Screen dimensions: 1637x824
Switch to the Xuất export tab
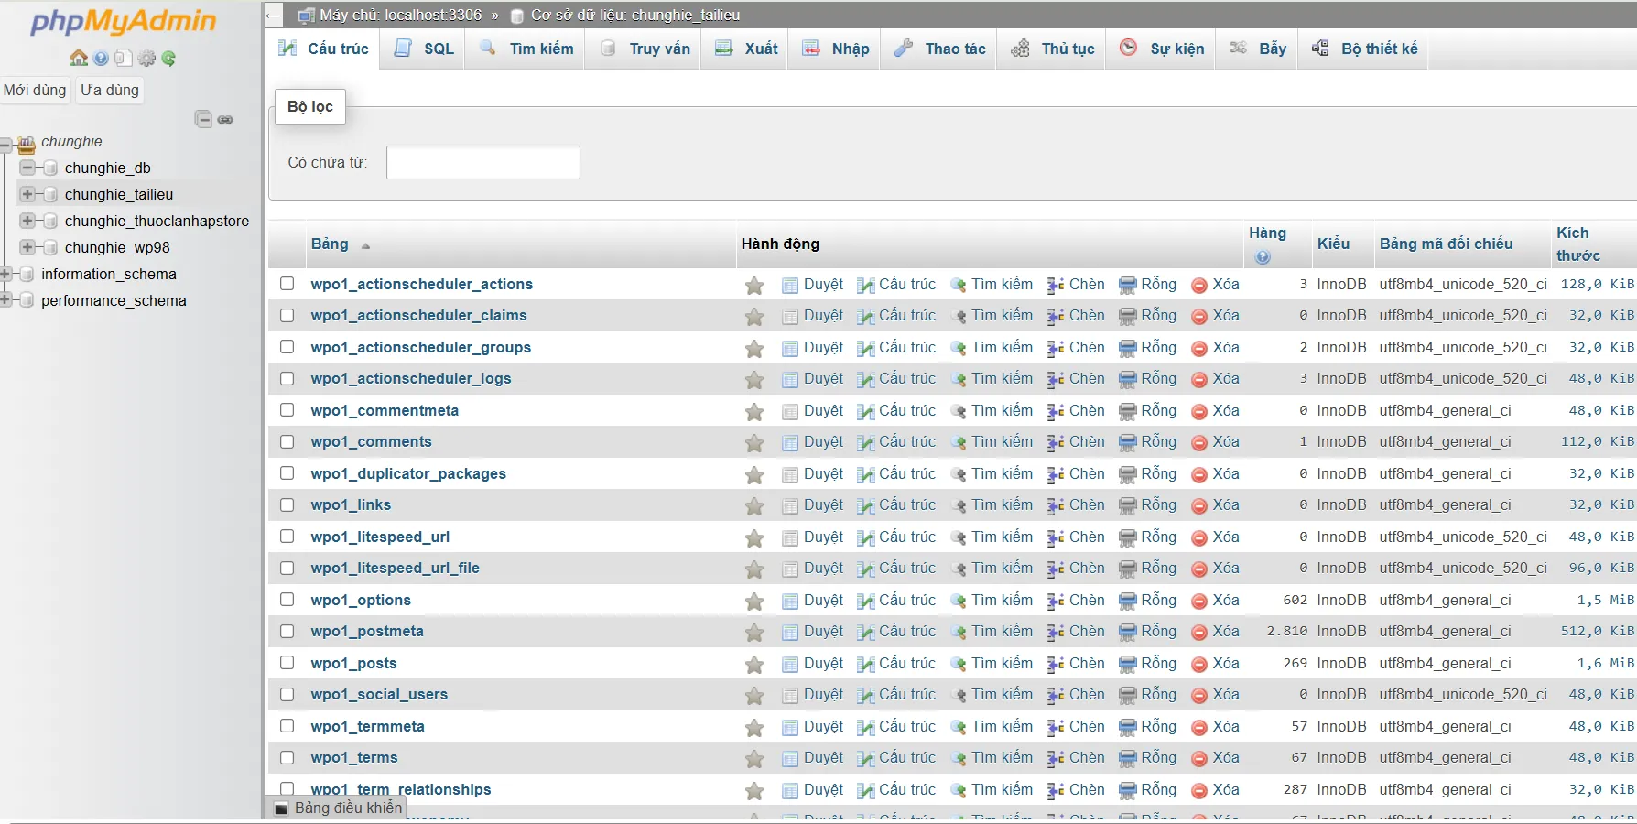[746, 49]
